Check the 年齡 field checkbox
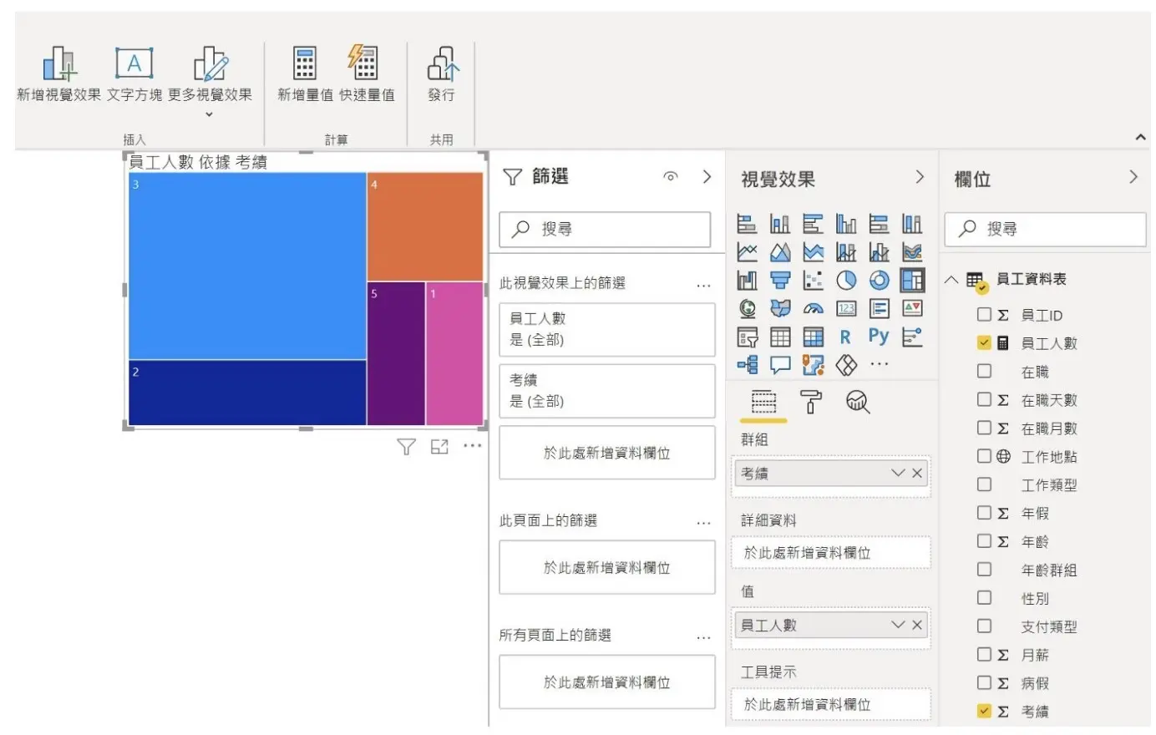 tap(984, 541)
